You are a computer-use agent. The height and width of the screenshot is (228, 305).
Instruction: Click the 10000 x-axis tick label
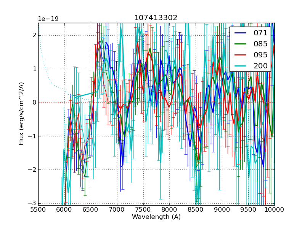click(x=274, y=209)
